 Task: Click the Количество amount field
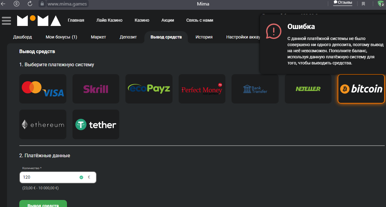[x=58, y=177]
